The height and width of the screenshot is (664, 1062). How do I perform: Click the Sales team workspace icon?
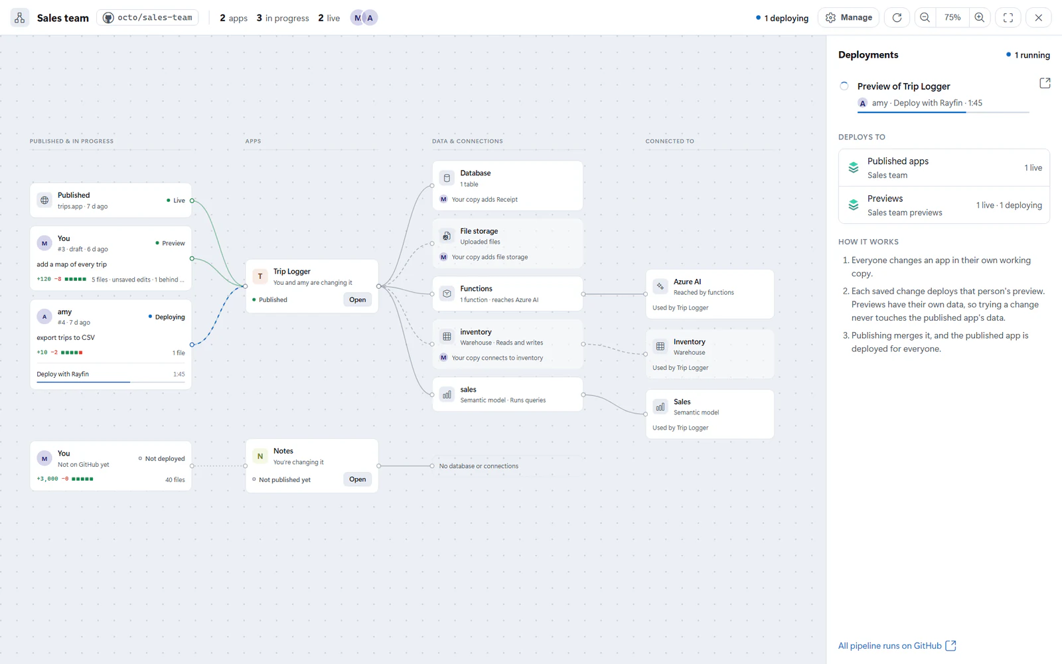(x=20, y=18)
